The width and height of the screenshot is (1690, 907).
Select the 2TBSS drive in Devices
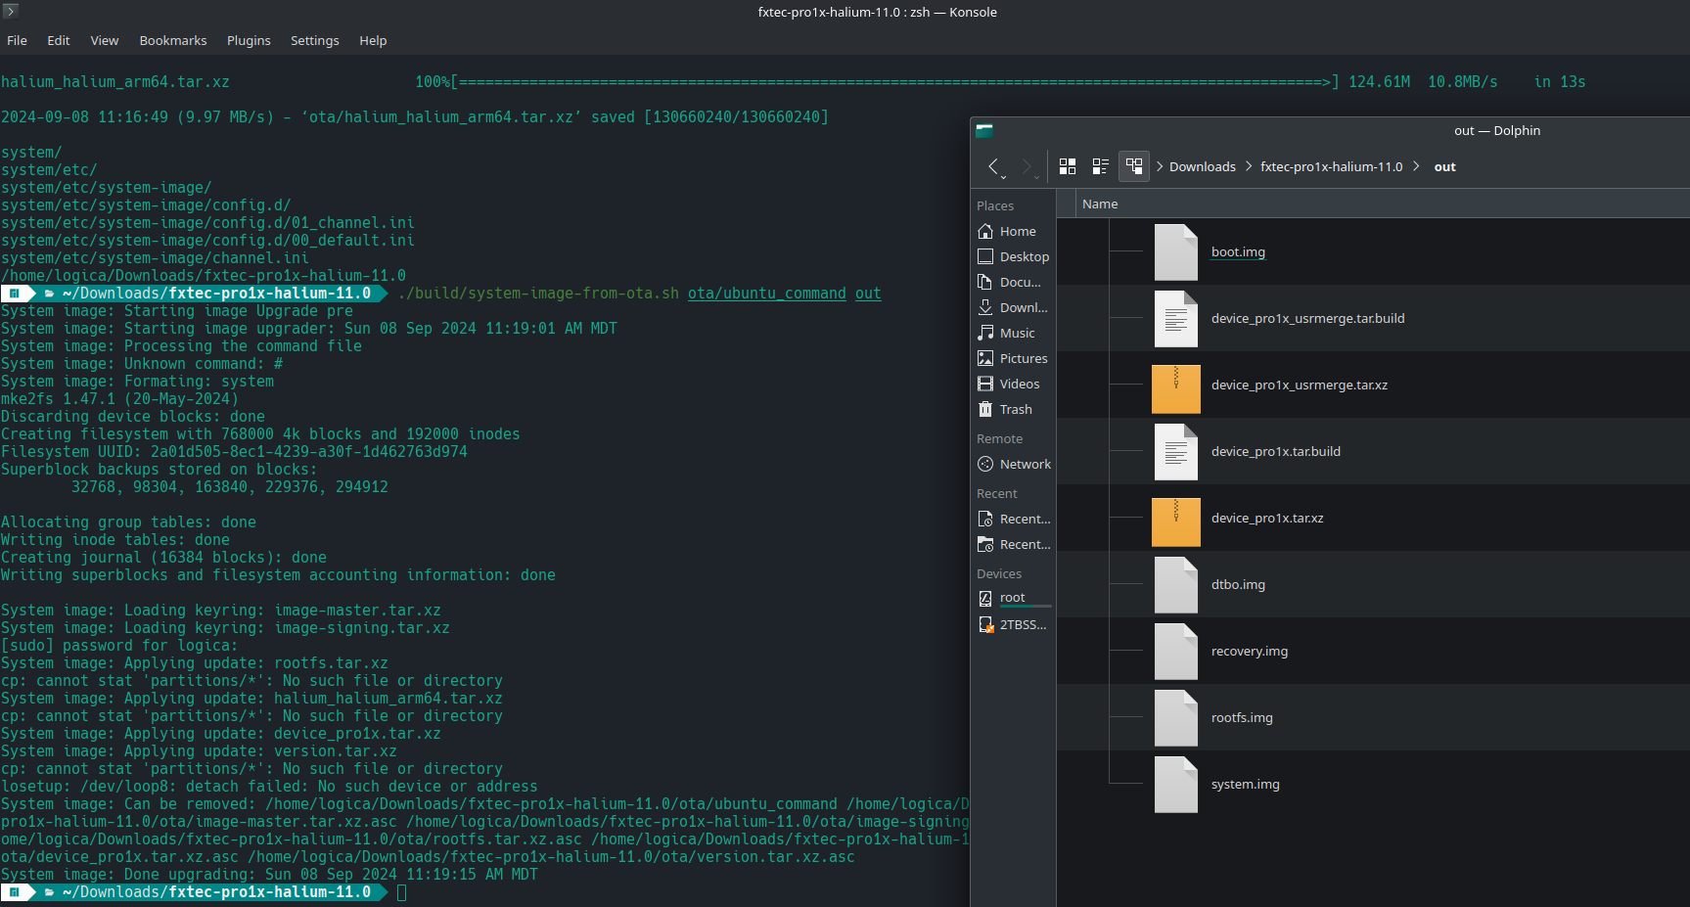pyautogui.click(x=1022, y=625)
